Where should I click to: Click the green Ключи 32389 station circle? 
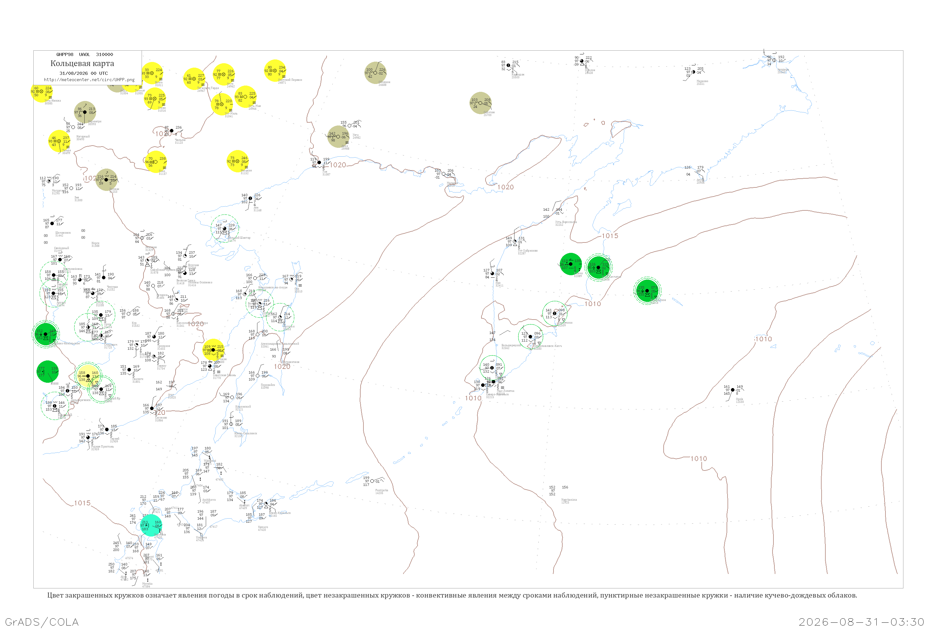pos(571,264)
